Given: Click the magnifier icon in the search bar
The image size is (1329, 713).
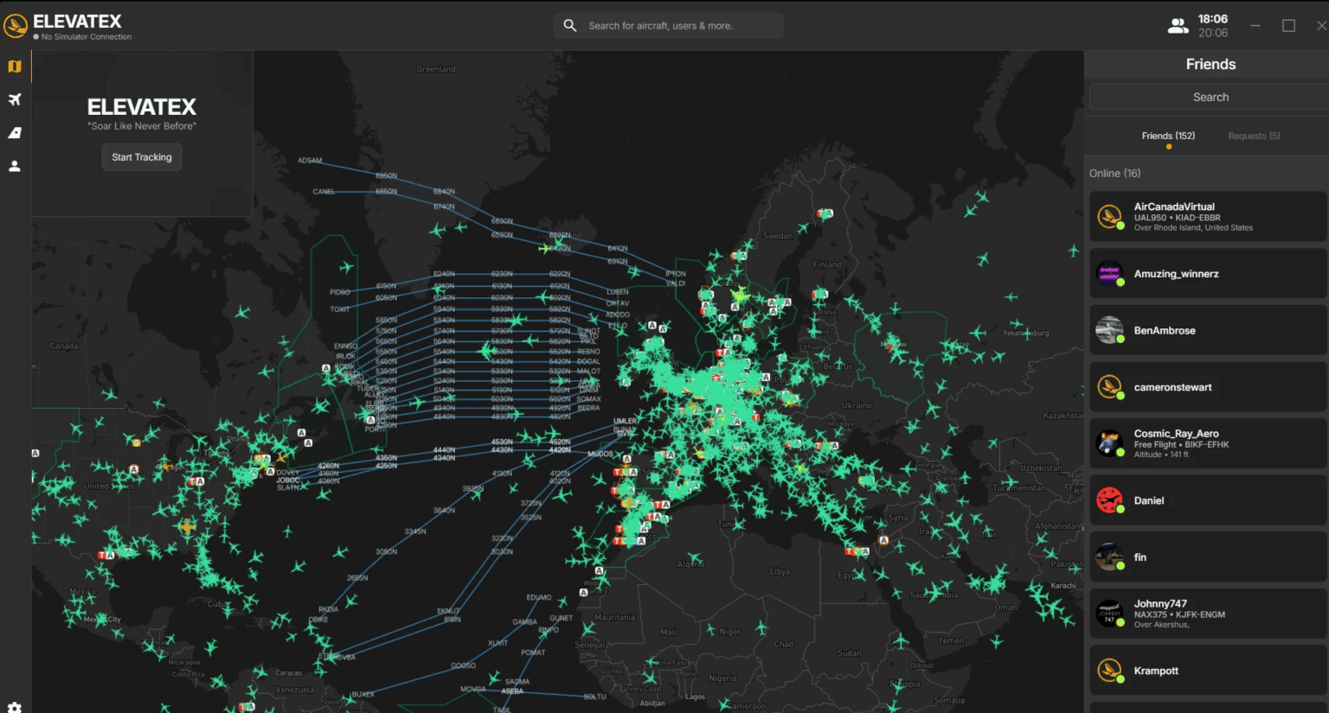Looking at the screenshot, I should (x=569, y=25).
